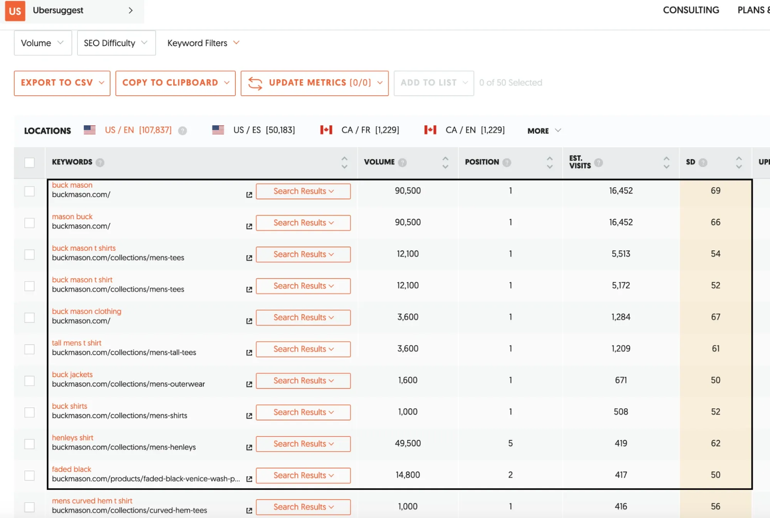This screenshot has height=518, width=770.
Task: Sort table by POSITION column arrows
Action: tap(550, 162)
